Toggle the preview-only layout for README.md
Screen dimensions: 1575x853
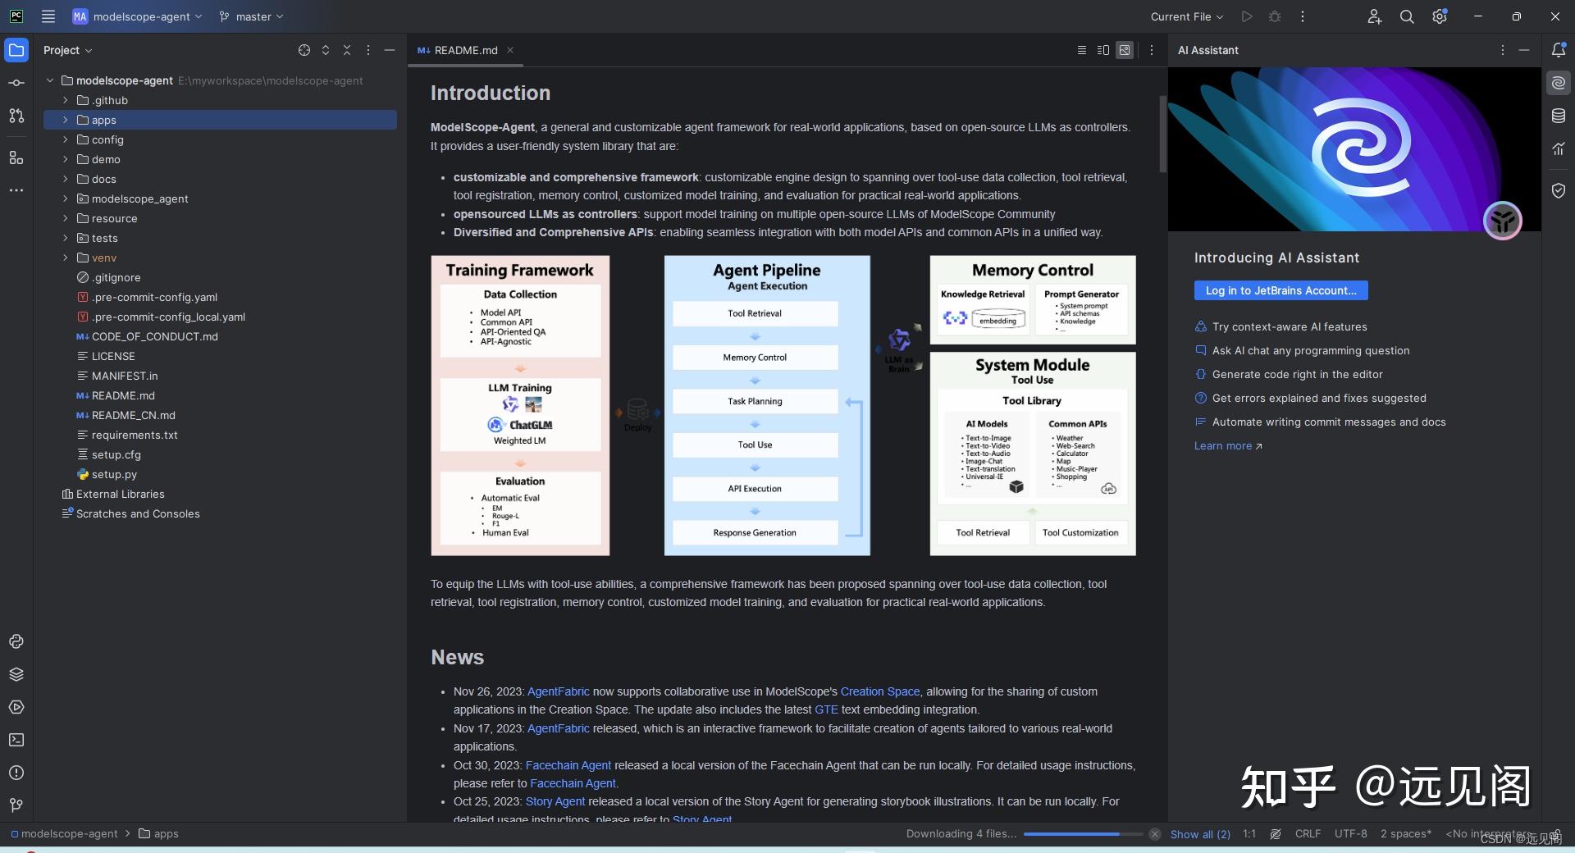[1124, 50]
